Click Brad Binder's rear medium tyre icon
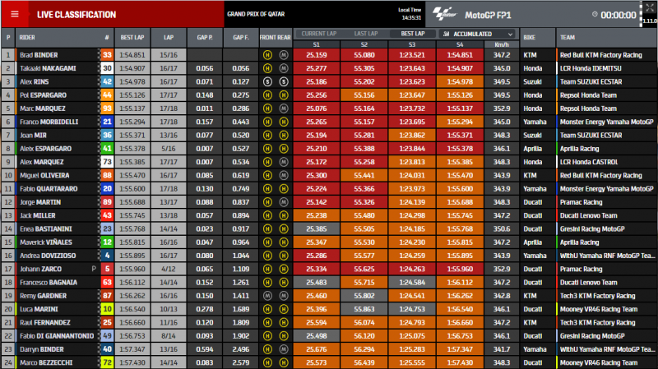658x369 pixels. pyautogui.click(x=282, y=55)
